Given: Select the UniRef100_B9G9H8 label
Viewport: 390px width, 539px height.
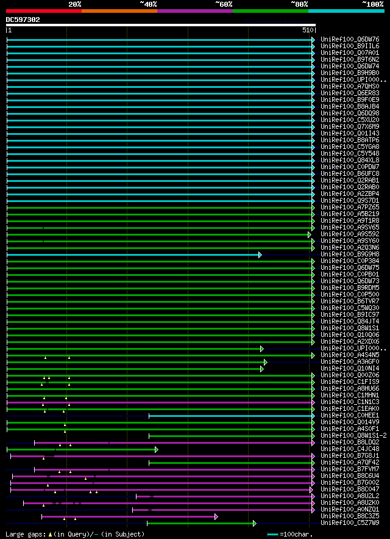Looking at the screenshot, I should (350, 255).
